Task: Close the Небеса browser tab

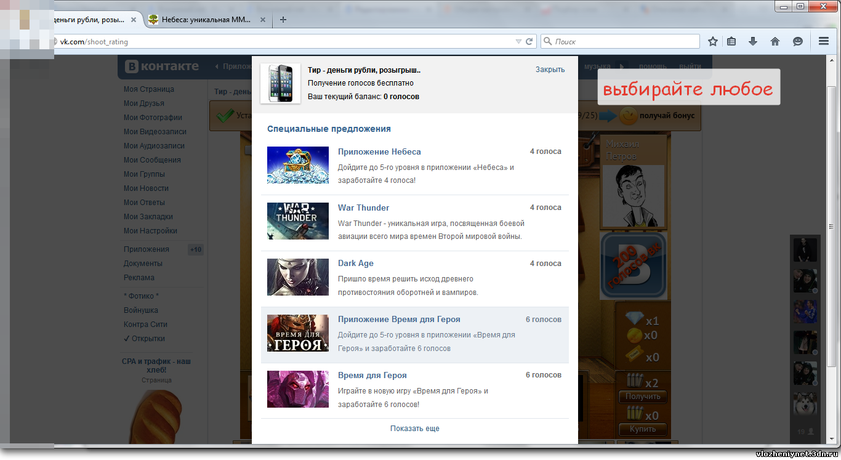Action: [263, 19]
